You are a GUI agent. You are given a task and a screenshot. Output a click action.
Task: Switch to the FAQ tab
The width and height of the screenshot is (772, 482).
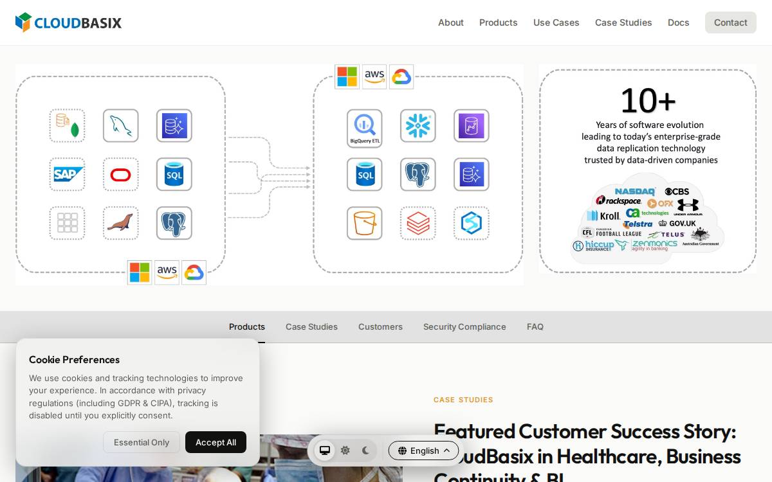pyautogui.click(x=535, y=327)
